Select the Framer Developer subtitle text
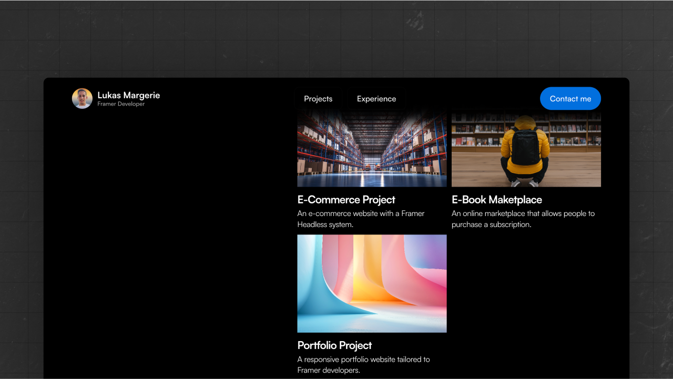 click(x=121, y=104)
